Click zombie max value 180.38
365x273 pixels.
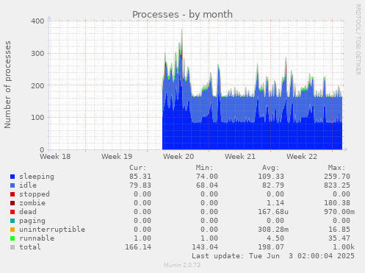click(337, 203)
